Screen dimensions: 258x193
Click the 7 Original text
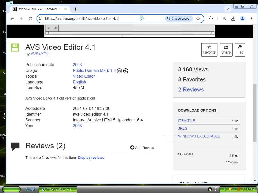(x=232, y=162)
